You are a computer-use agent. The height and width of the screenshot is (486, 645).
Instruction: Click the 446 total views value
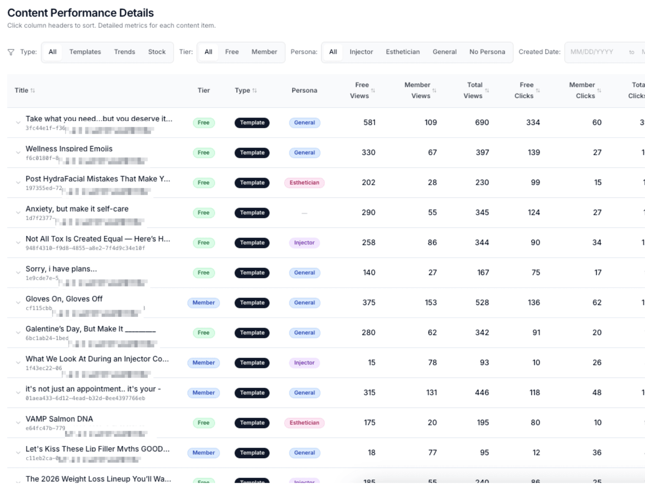482,392
